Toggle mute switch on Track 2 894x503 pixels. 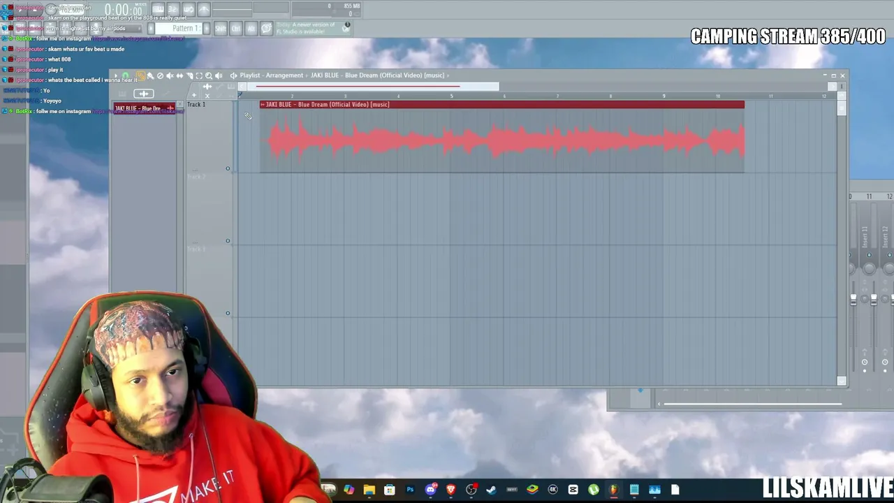[x=228, y=241]
